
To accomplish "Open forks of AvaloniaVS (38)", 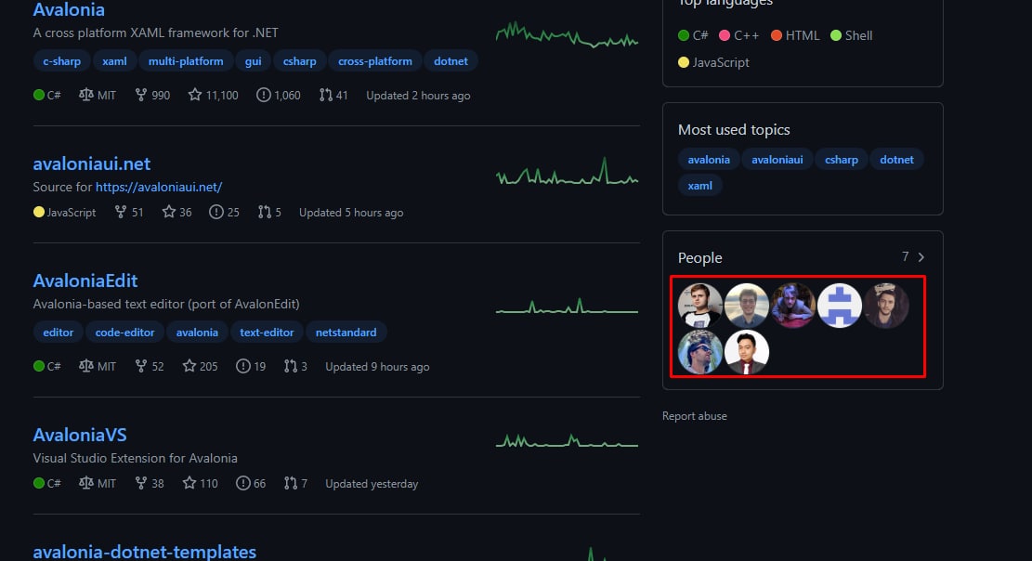I will coord(150,484).
